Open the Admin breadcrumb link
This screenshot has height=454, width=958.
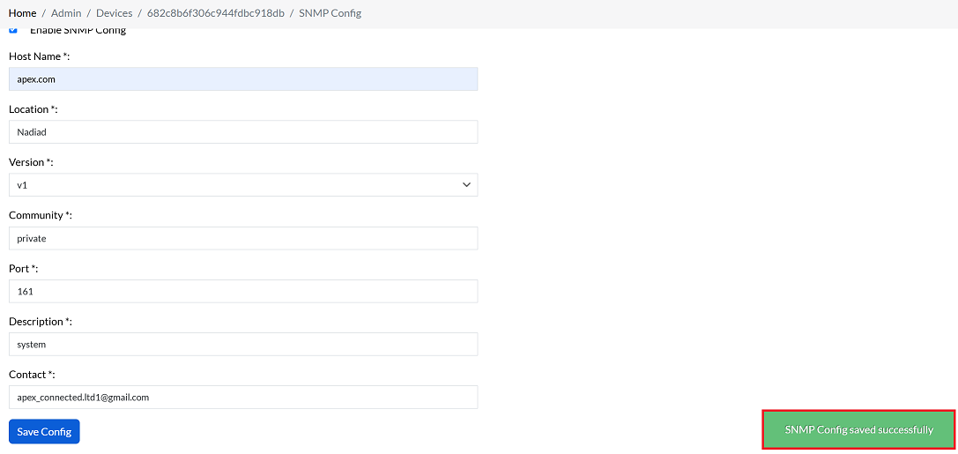click(66, 13)
